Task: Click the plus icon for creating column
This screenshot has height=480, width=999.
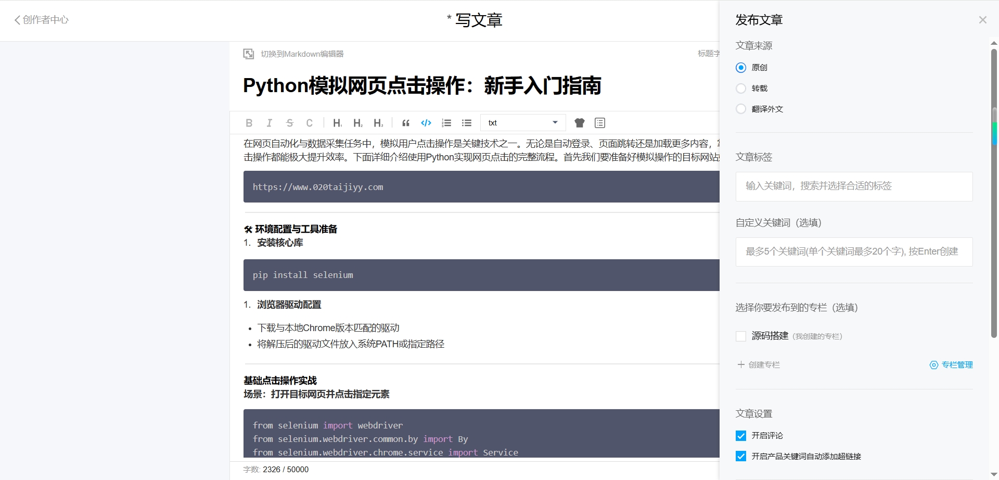Action: coord(741,364)
